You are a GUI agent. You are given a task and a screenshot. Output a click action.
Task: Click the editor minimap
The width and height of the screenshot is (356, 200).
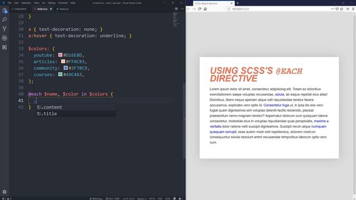tap(177, 20)
